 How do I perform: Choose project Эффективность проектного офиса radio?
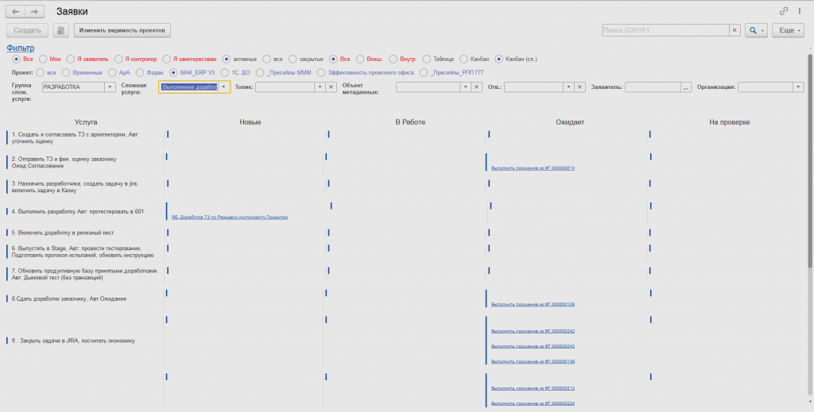321,72
